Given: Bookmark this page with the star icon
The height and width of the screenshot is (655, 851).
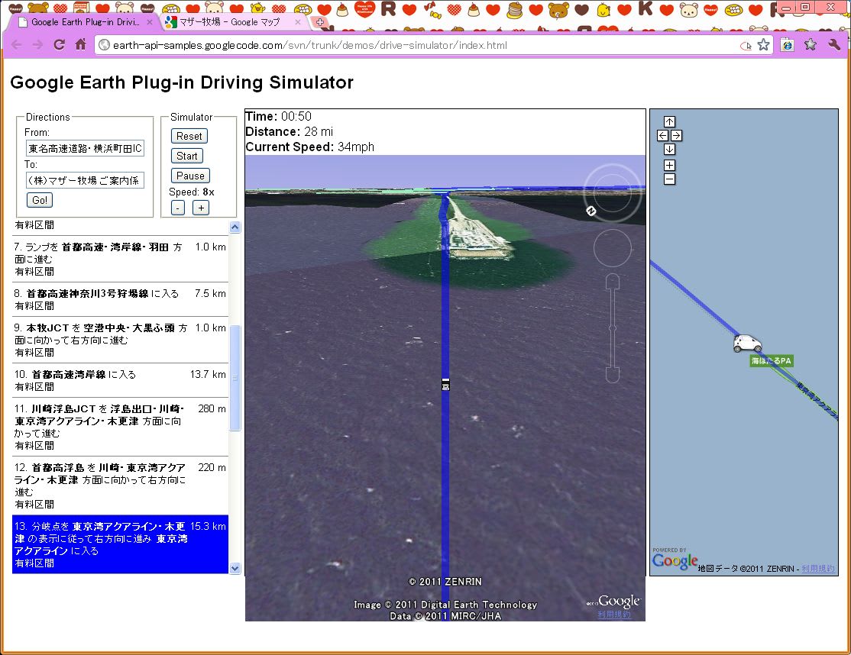Looking at the screenshot, I should tap(763, 45).
